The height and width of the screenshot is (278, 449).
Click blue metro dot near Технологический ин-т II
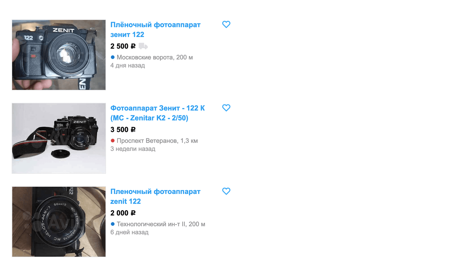(x=113, y=224)
